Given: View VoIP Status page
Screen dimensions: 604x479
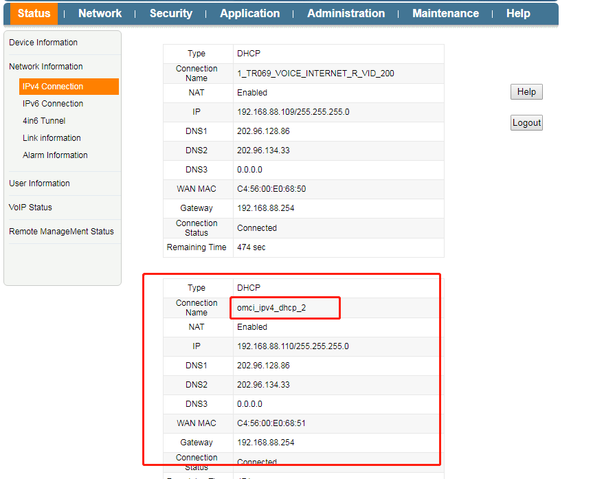Looking at the screenshot, I should 30,207.
